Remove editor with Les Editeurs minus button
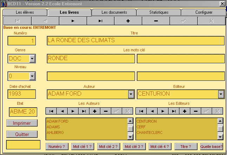227x155 pixels. point(195,111)
